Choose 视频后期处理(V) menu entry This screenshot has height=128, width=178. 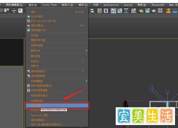(57, 96)
